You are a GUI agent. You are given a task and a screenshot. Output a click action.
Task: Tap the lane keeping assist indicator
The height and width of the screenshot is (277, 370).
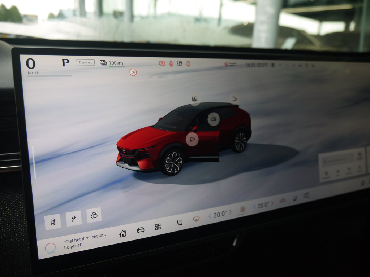180,63
